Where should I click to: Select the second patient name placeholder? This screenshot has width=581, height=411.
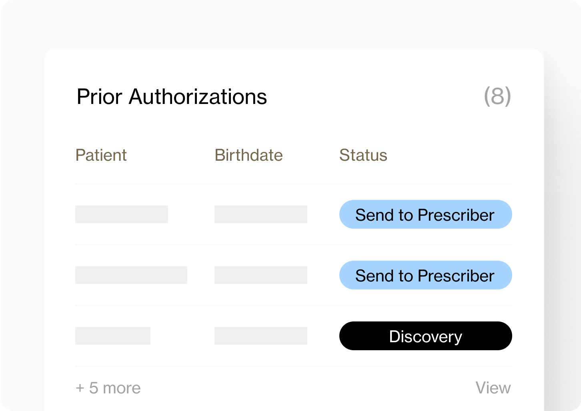coord(131,275)
